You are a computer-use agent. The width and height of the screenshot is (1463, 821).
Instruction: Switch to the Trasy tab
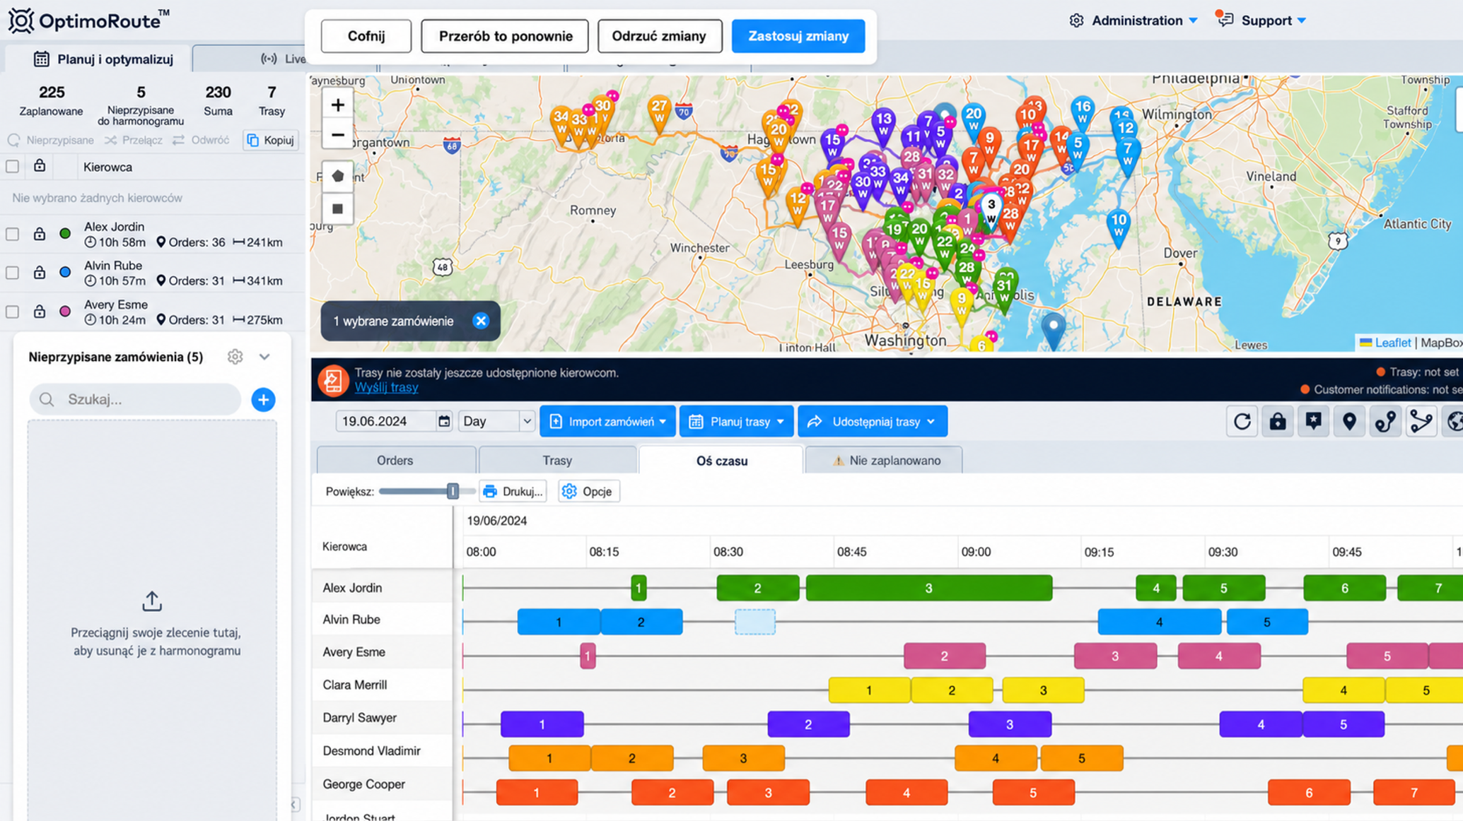coord(557,461)
